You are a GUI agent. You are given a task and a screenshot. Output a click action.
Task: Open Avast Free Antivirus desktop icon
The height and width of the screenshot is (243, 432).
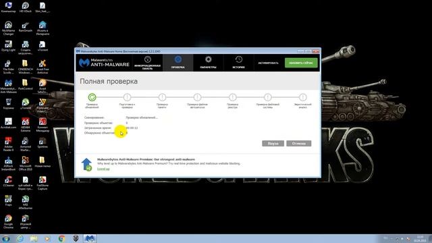(x=43, y=67)
